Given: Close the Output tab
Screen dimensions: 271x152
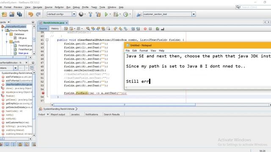Looking at the screenshot, I should [x=48, y=114].
